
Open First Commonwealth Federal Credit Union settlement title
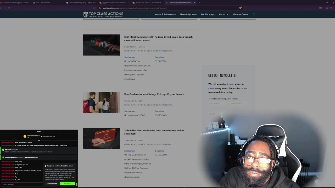point(158,39)
